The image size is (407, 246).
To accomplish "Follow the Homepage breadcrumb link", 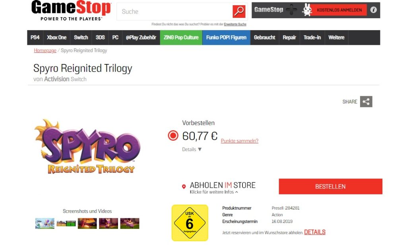I will [x=45, y=50].
